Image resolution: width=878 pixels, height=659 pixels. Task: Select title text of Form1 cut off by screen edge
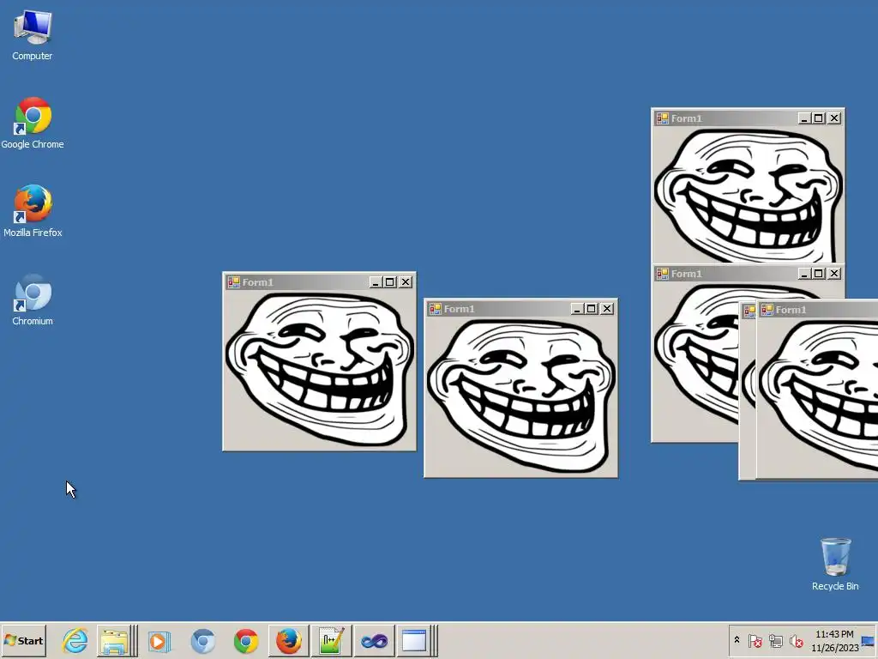(791, 309)
